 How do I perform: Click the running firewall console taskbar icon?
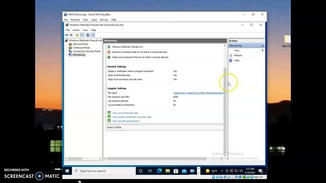(193, 171)
